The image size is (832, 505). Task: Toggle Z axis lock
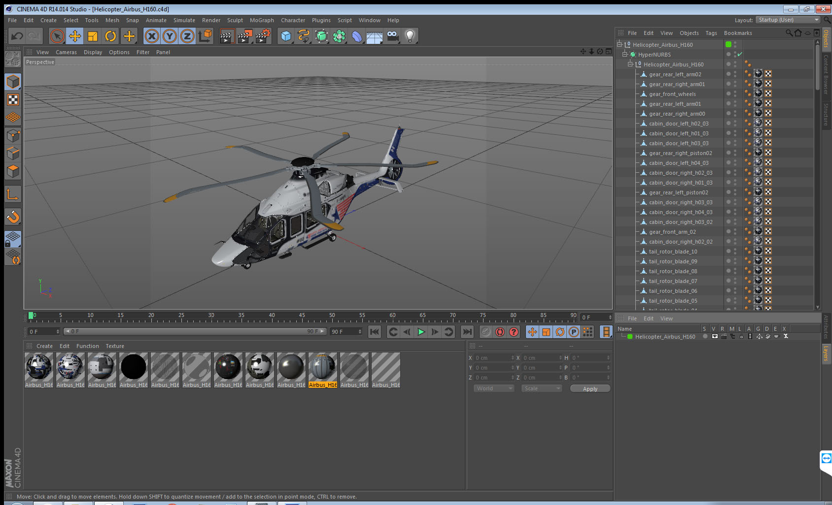187,36
